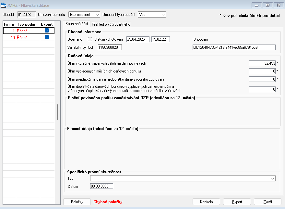
Task: Check the Odesláno checkbox
Action: 90,39
